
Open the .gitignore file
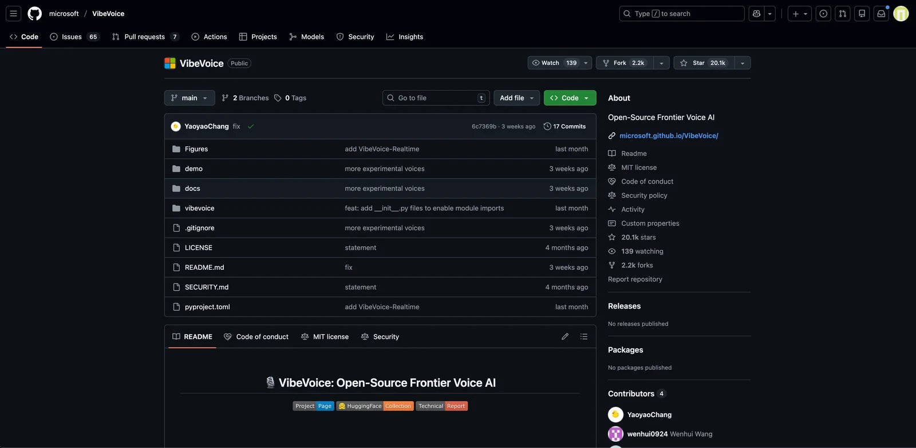coord(199,228)
